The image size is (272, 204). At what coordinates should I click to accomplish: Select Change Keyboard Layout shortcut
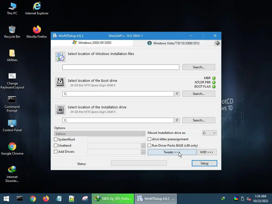pos(12,81)
